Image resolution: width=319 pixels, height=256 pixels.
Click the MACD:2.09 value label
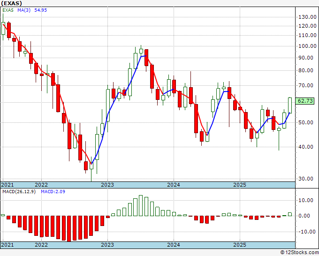pyautogui.click(x=53, y=192)
